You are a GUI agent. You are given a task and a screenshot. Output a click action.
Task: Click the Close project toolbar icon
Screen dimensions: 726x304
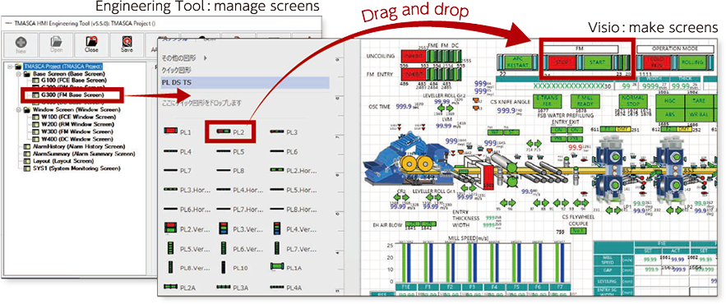(92, 44)
